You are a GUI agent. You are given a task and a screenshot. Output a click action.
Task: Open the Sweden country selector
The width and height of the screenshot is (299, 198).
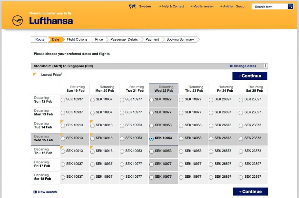click(145, 6)
